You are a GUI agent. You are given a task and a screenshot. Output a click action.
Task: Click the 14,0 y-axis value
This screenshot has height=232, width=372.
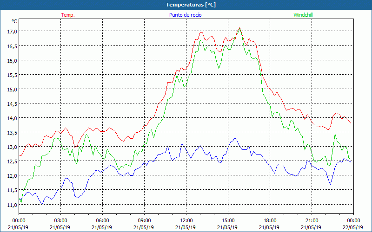point(12,118)
